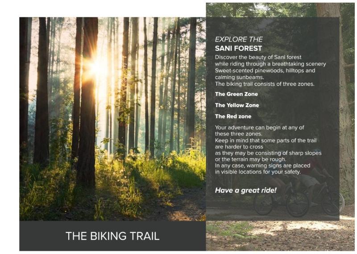Click the 'or the terrain may be rough.' line

pyautogui.click(x=250, y=159)
